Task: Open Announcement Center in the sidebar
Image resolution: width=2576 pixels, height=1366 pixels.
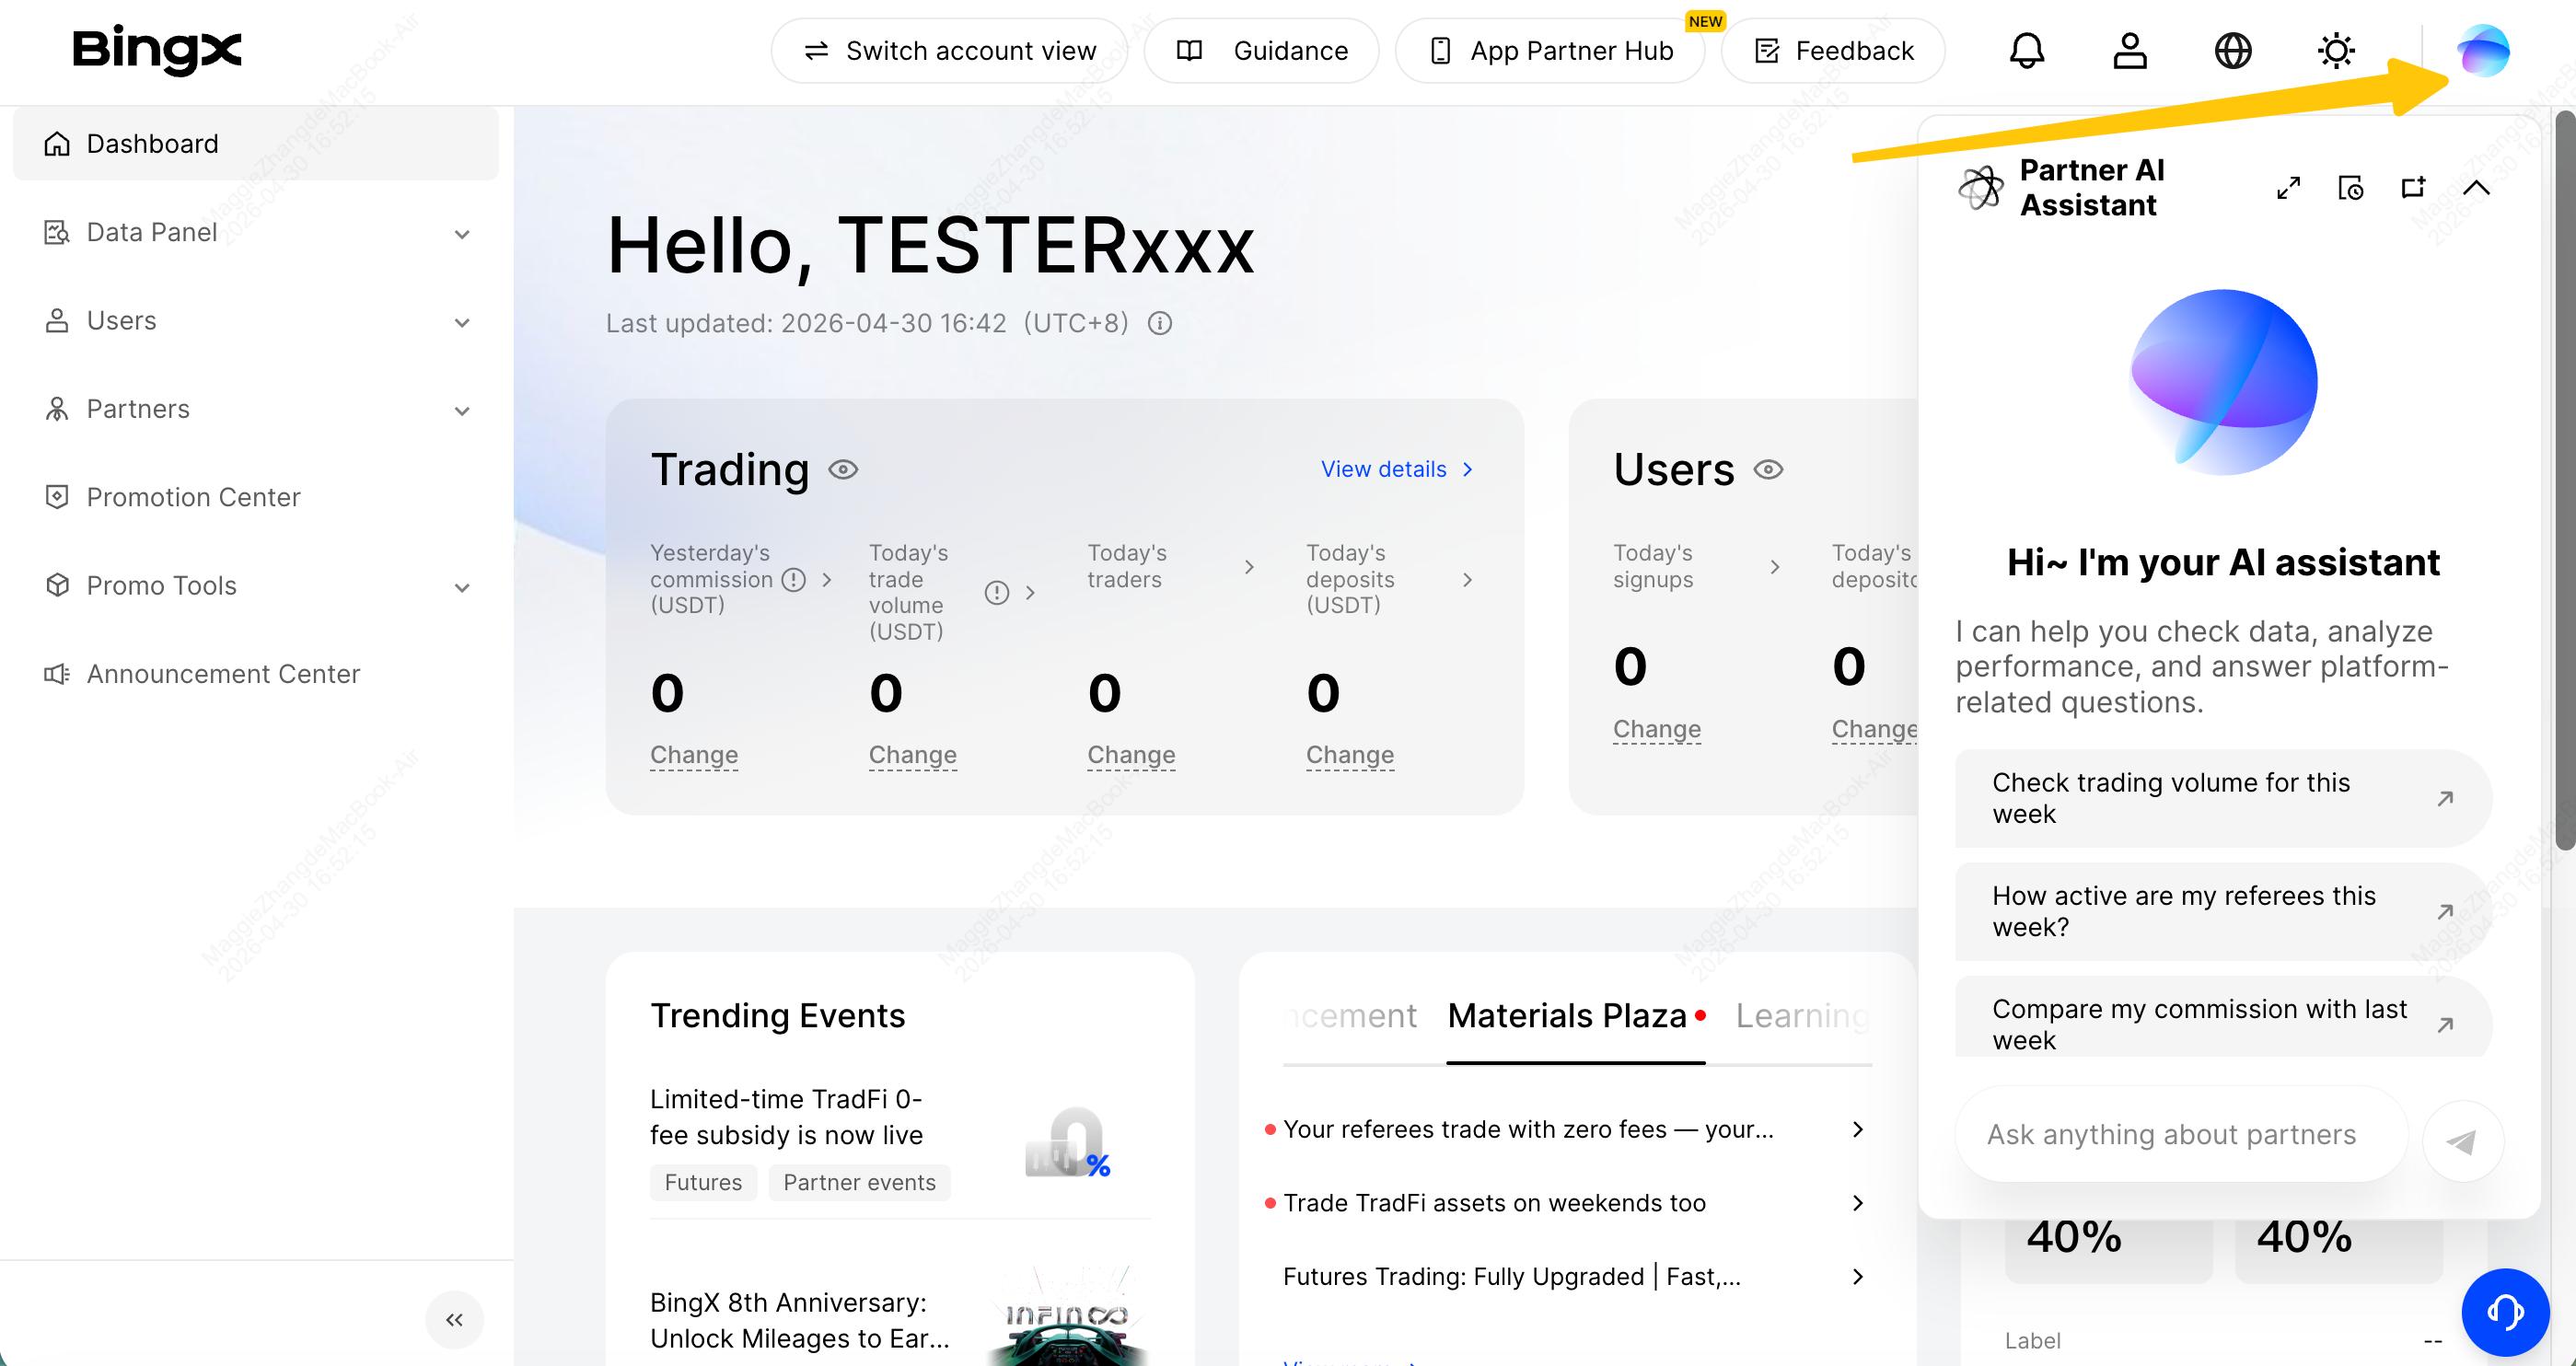Action: pyautogui.click(x=256, y=674)
